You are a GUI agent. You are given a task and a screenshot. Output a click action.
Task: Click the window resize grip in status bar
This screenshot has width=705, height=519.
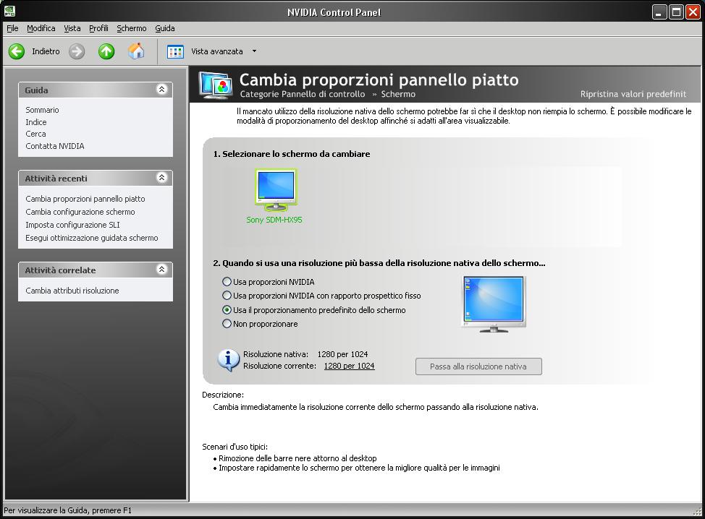[x=697, y=512]
